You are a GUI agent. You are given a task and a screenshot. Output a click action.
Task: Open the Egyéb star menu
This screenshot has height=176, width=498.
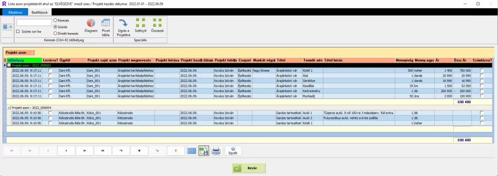[233, 151]
